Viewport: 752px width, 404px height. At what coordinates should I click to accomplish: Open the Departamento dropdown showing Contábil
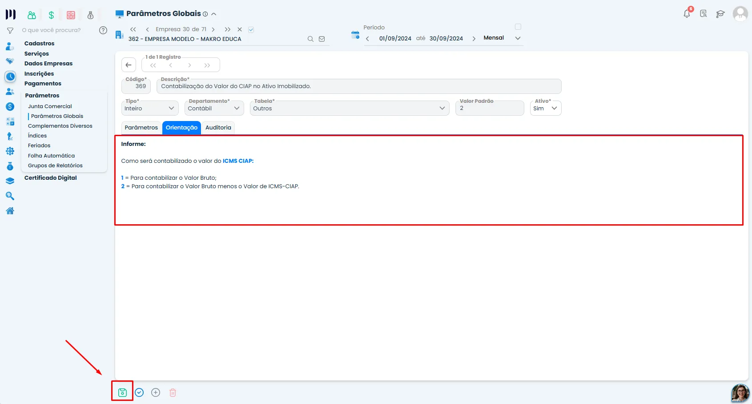[214, 108]
